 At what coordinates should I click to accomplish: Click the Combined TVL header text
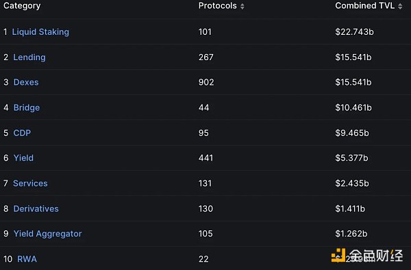[x=364, y=5]
